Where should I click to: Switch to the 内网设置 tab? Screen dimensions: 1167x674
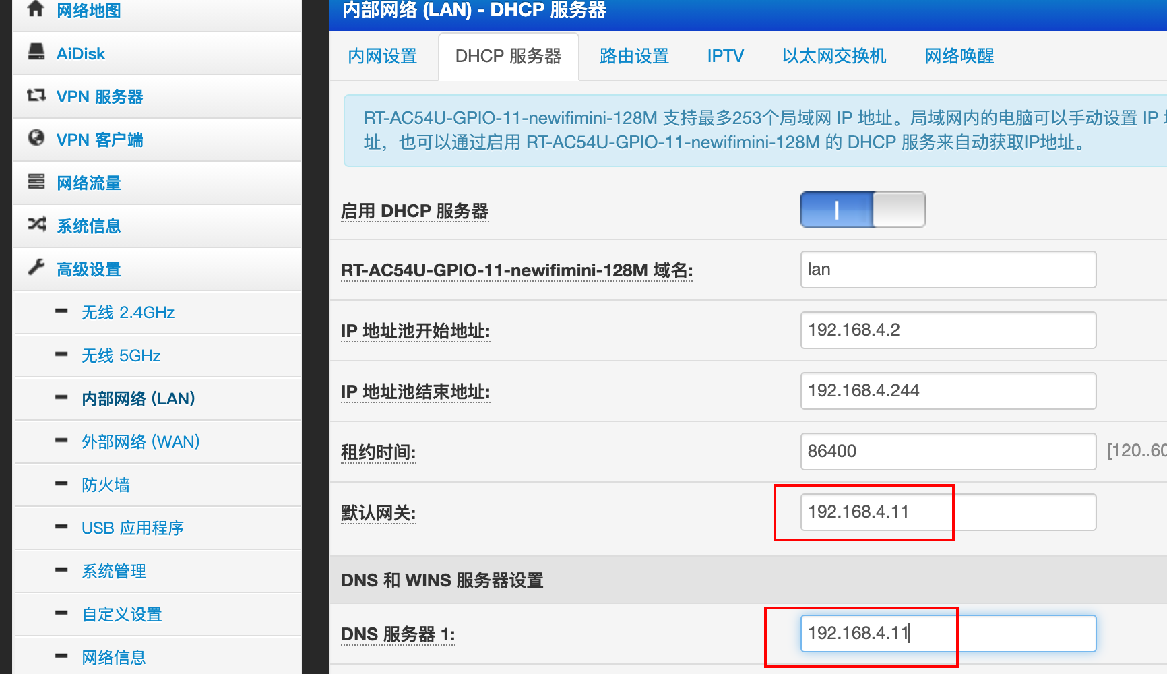[383, 56]
